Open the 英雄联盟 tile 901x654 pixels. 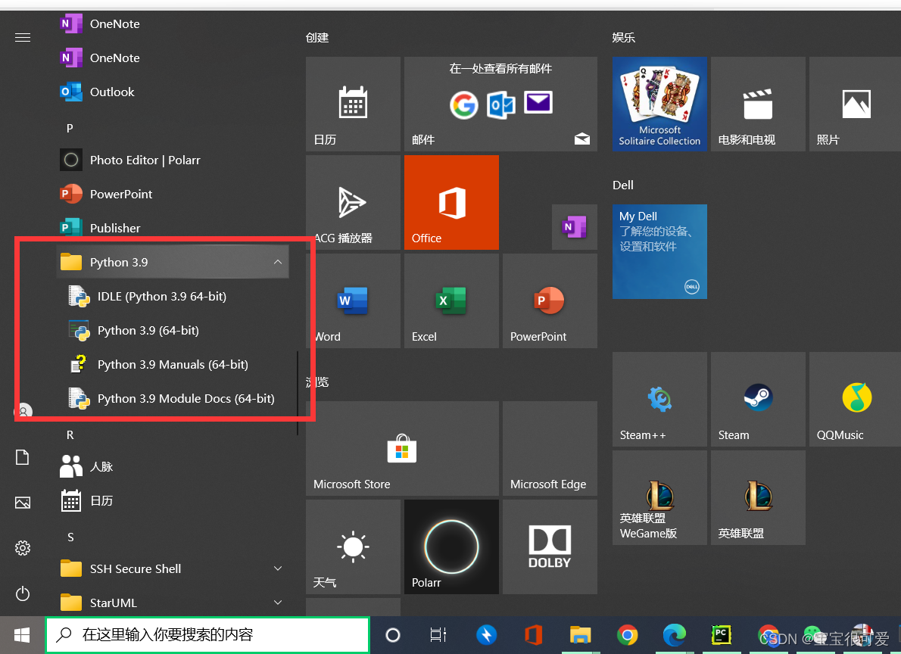(x=758, y=497)
